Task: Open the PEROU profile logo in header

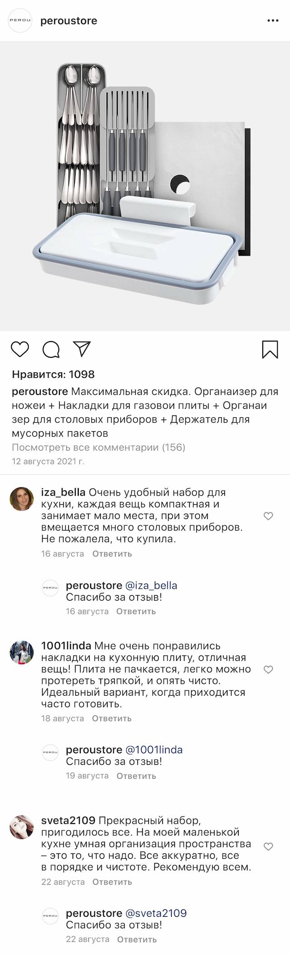Action: 20,21
